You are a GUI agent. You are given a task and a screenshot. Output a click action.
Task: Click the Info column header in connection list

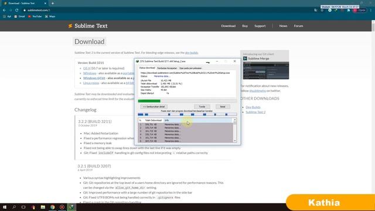click(x=197, y=120)
